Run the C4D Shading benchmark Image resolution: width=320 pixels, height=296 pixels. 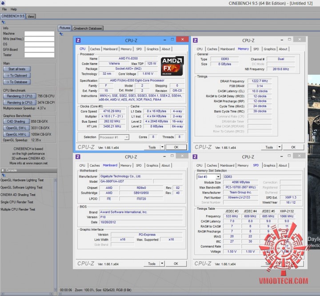(x=16, y=121)
